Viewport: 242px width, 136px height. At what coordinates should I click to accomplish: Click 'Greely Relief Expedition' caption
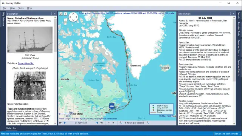[18, 104]
